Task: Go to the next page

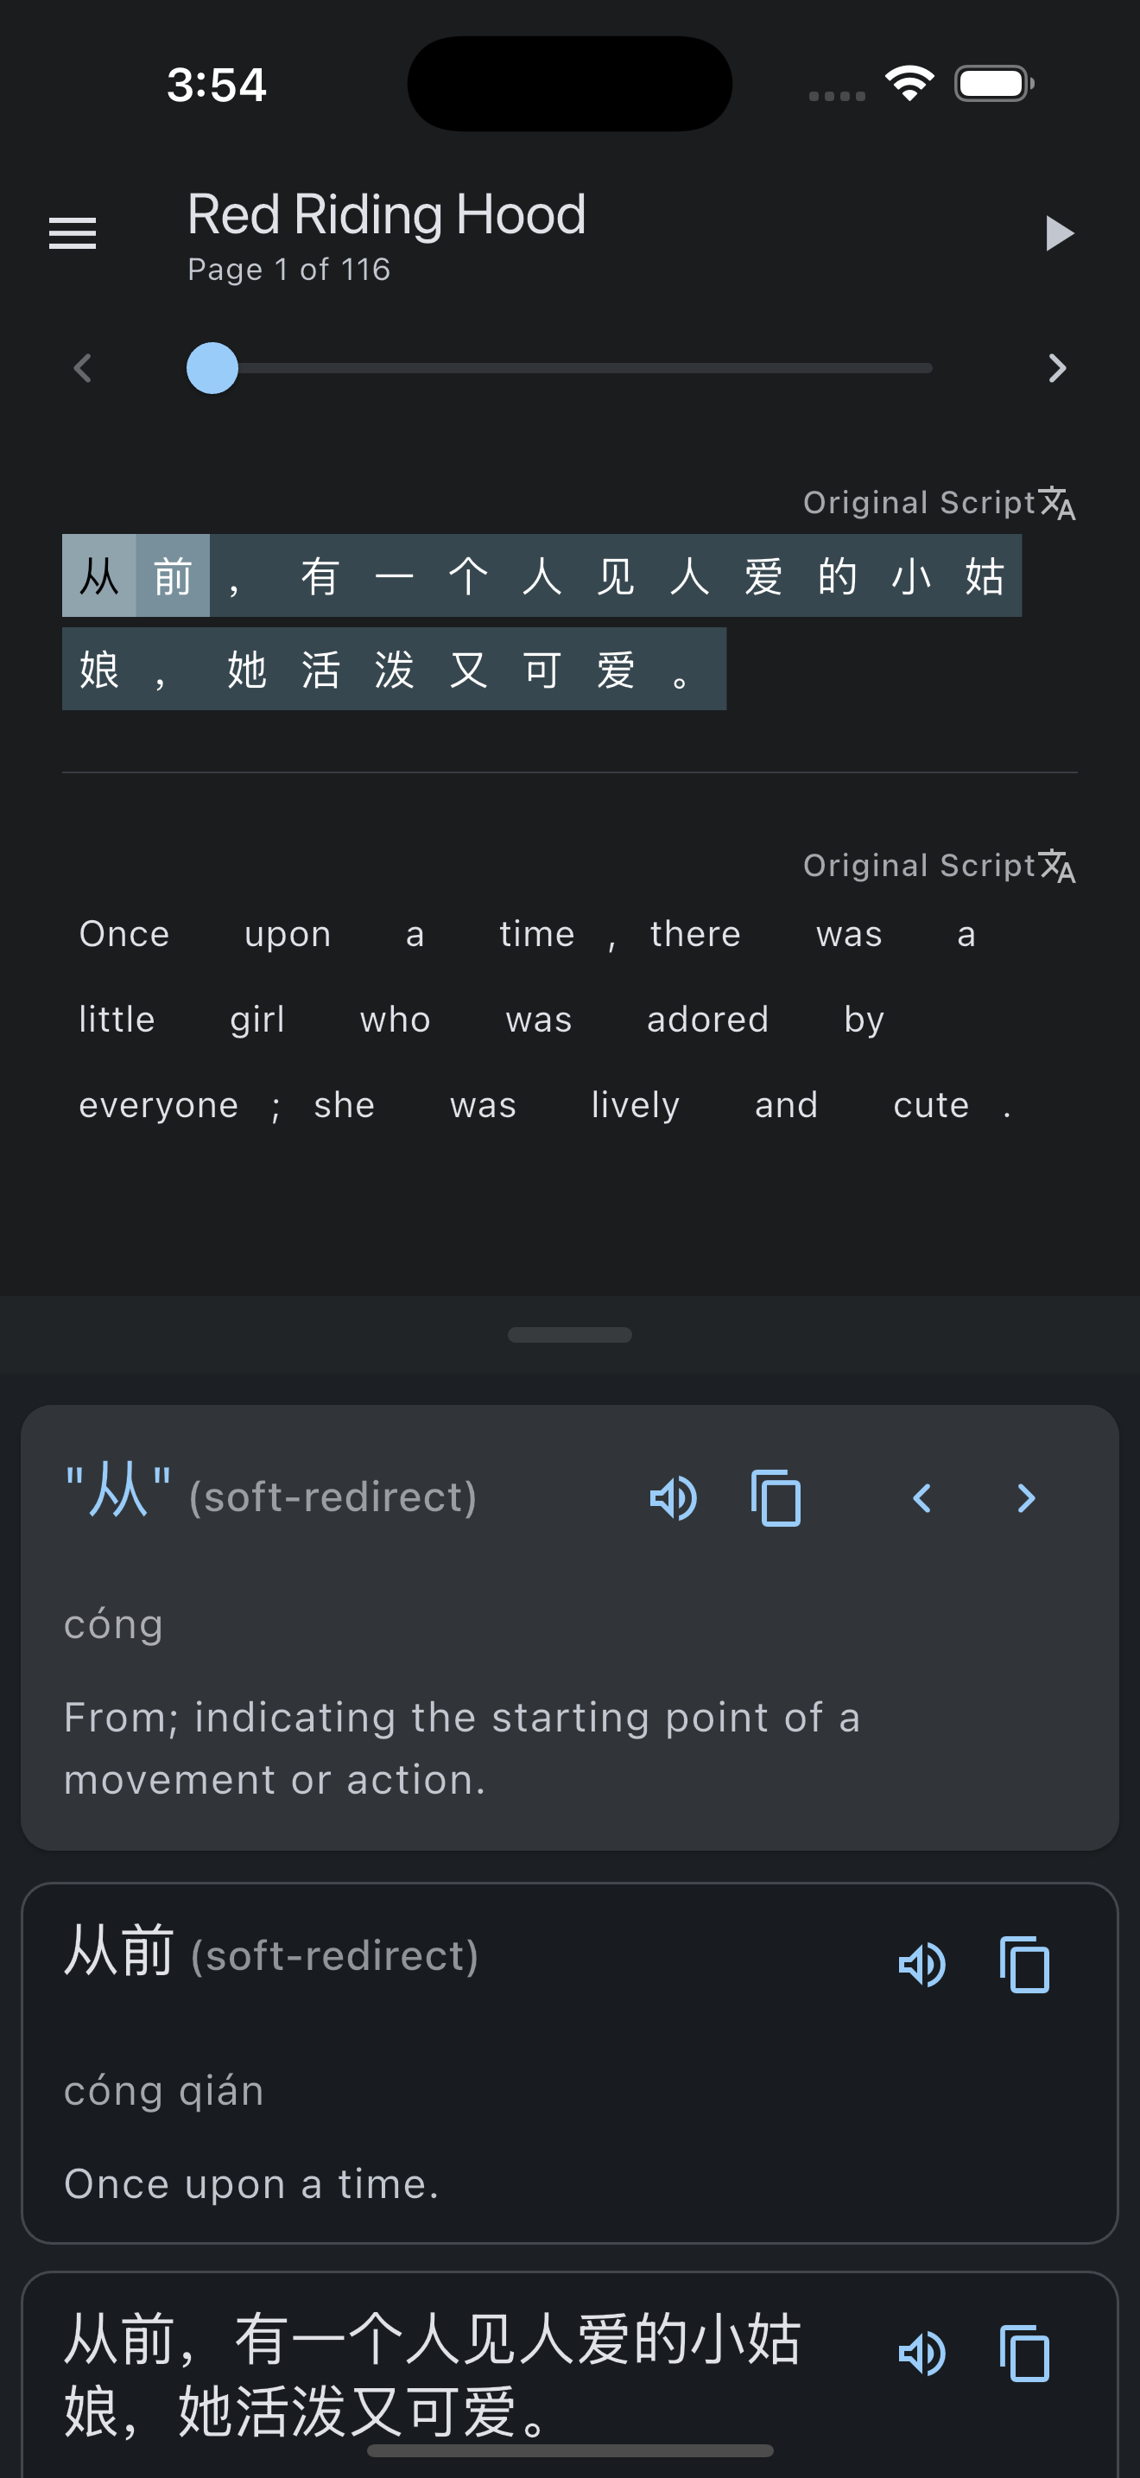Action: 1057,367
